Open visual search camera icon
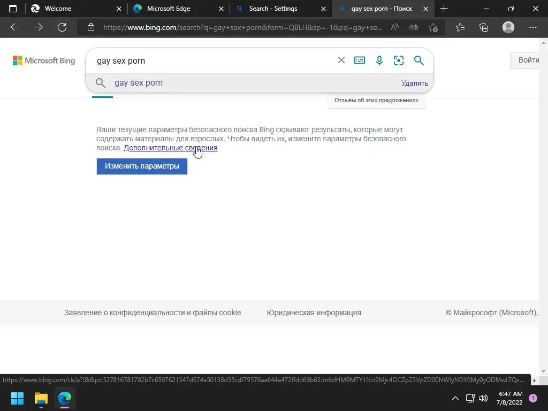 (x=398, y=60)
